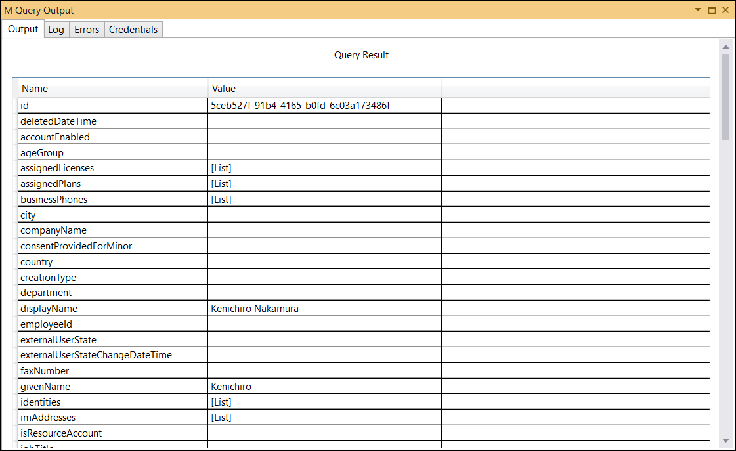Open the [List] value of identities
736x451 pixels.
pos(324,402)
